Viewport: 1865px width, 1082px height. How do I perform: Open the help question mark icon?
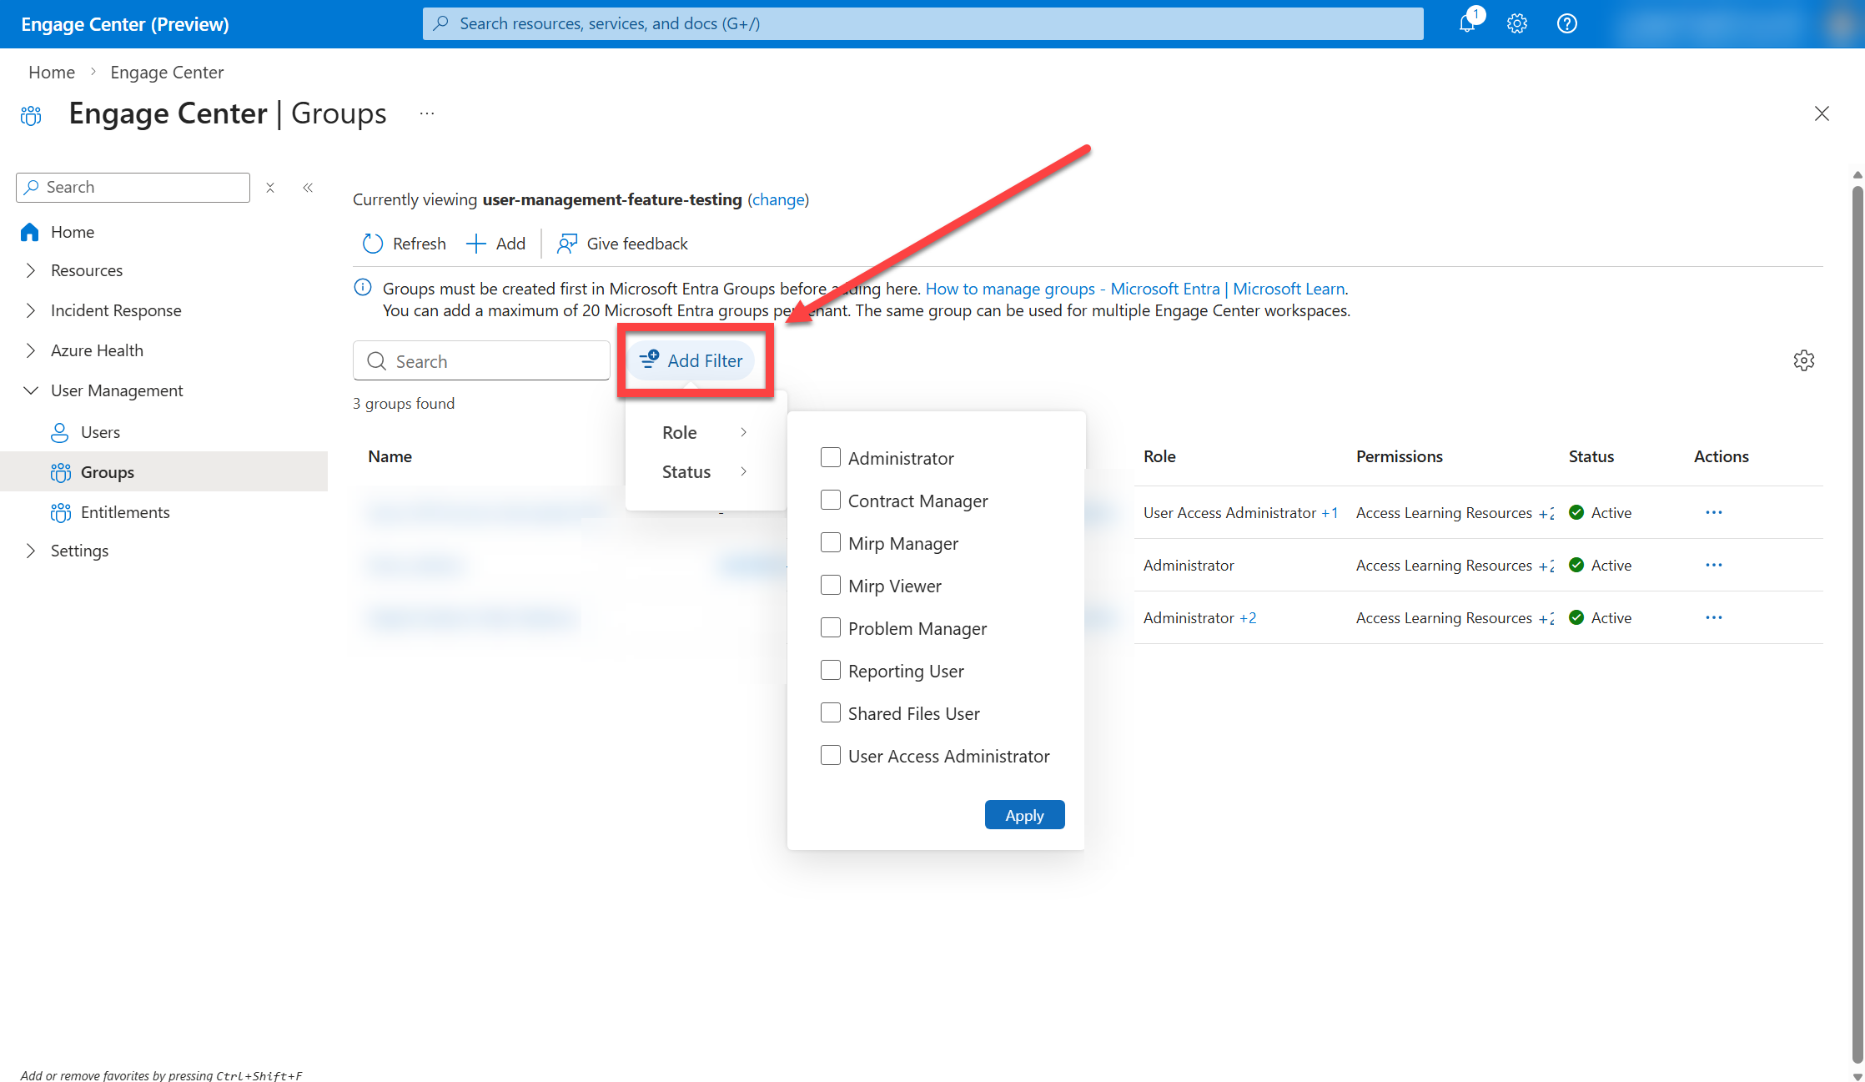point(1567,23)
